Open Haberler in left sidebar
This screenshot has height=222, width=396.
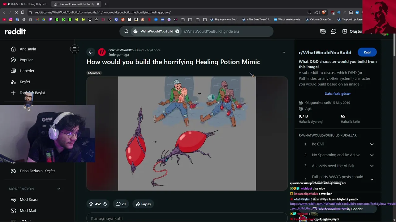click(x=27, y=71)
